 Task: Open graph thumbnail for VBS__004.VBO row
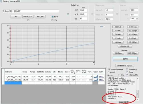coord(96,77)
